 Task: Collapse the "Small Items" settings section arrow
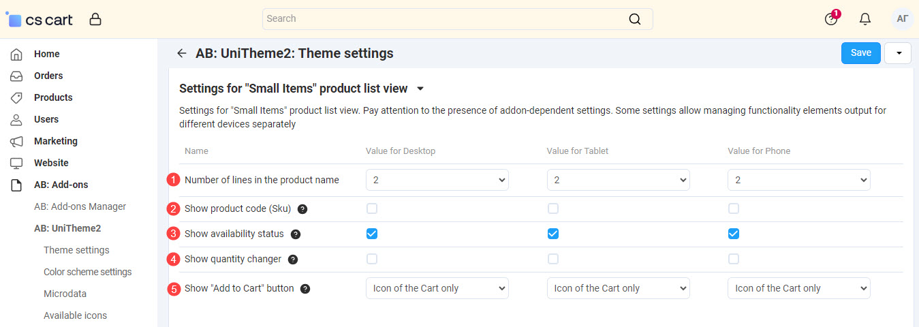click(x=420, y=89)
